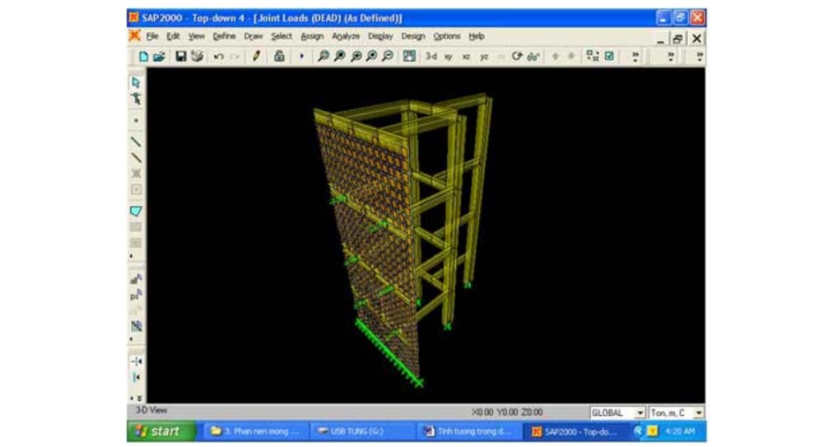Click the New Model icon

click(x=143, y=57)
